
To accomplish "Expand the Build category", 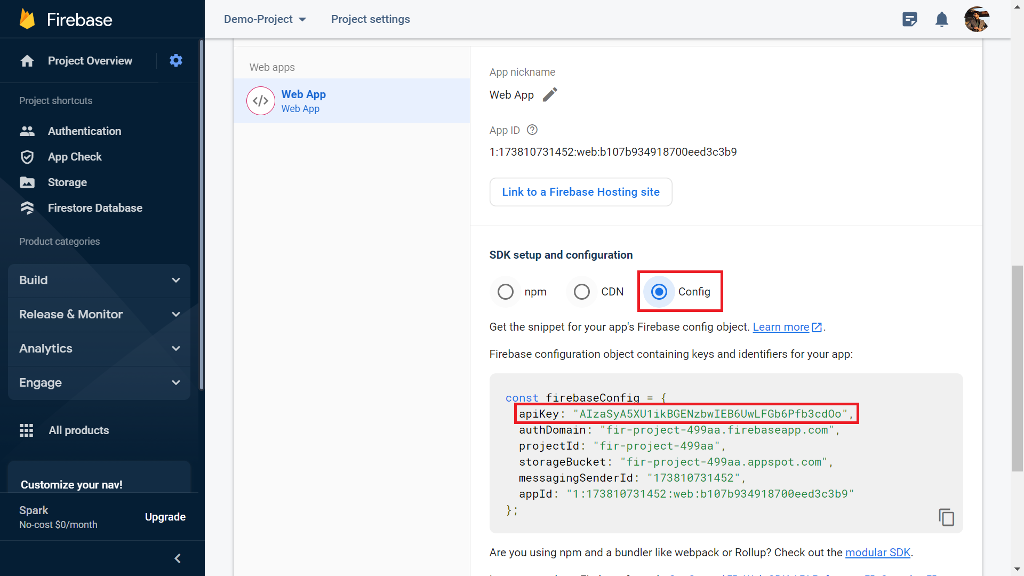I will pyautogui.click(x=99, y=281).
